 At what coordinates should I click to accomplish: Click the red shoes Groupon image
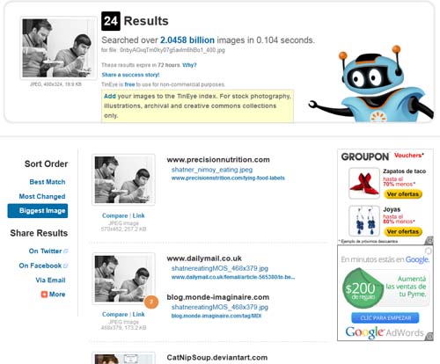[x=364, y=184]
